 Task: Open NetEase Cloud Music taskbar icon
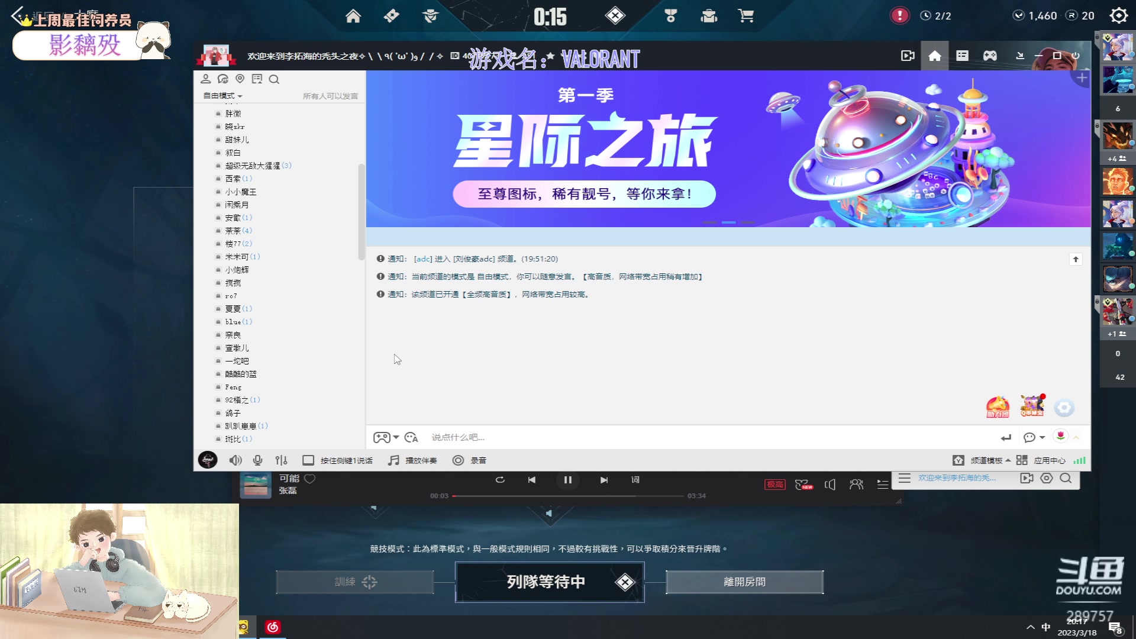point(273,627)
